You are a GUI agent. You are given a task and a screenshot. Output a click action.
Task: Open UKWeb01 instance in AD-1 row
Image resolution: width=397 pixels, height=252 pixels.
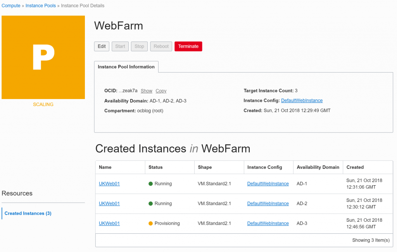[109, 184]
